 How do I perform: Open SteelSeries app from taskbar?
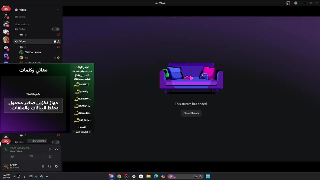(134, 176)
